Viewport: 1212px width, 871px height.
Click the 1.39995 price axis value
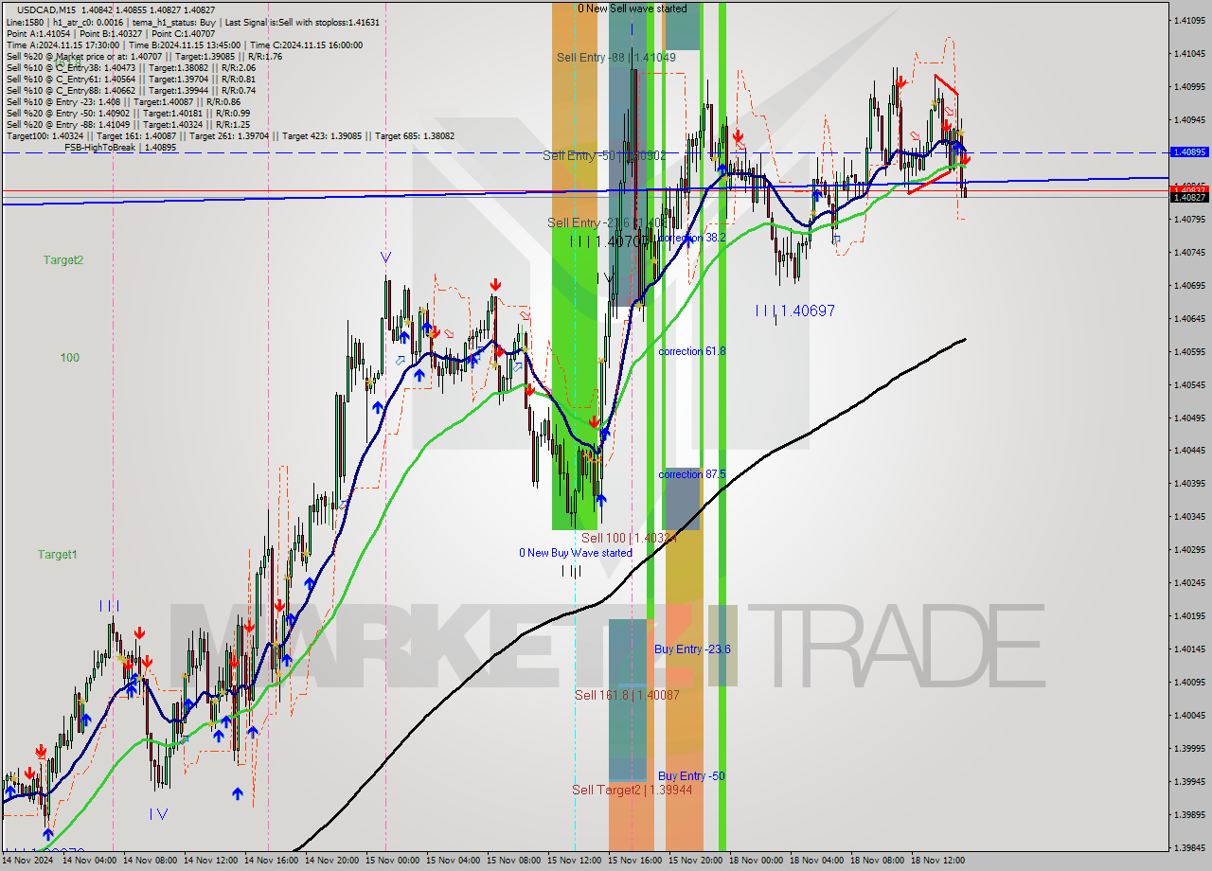tap(1189, 749)
